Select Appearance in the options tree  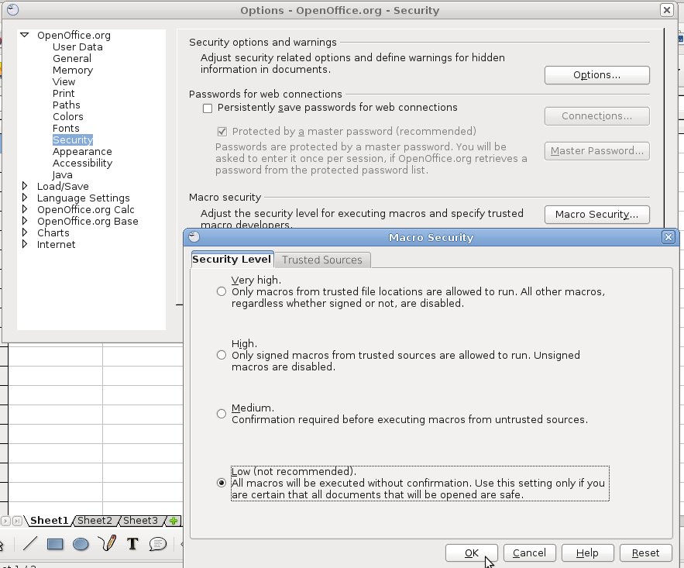tap(82, 152)
